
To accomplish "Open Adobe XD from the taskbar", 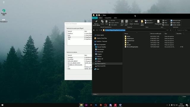I will (x=86, y=105).
